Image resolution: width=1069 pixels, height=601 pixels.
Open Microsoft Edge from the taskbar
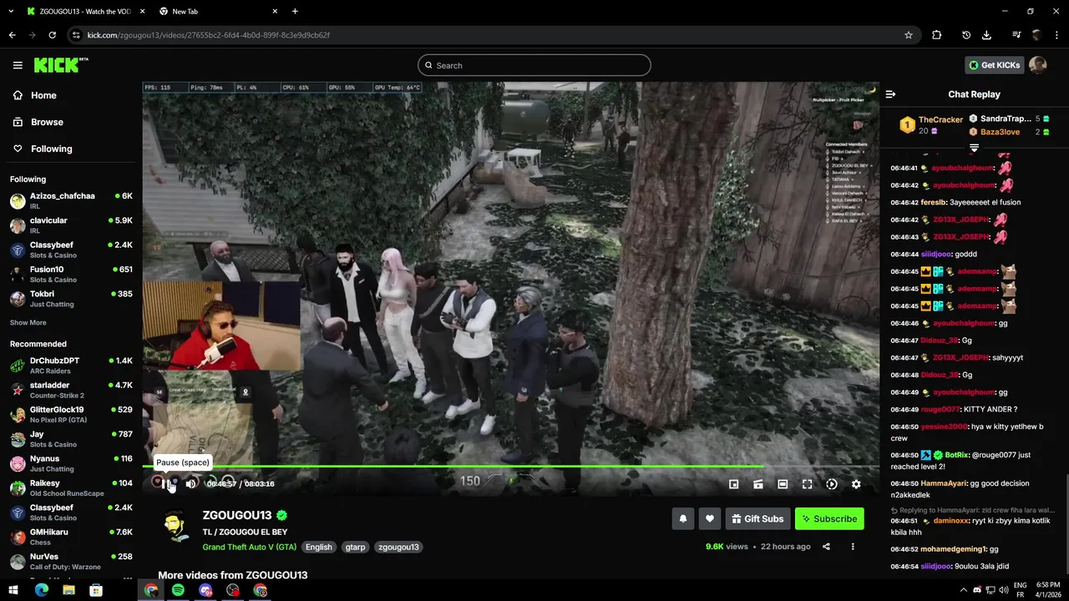click(41, 590)
